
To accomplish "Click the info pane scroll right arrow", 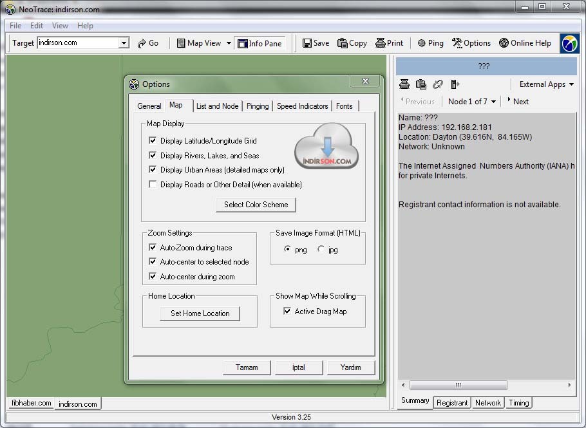I will tap(569, 385).
